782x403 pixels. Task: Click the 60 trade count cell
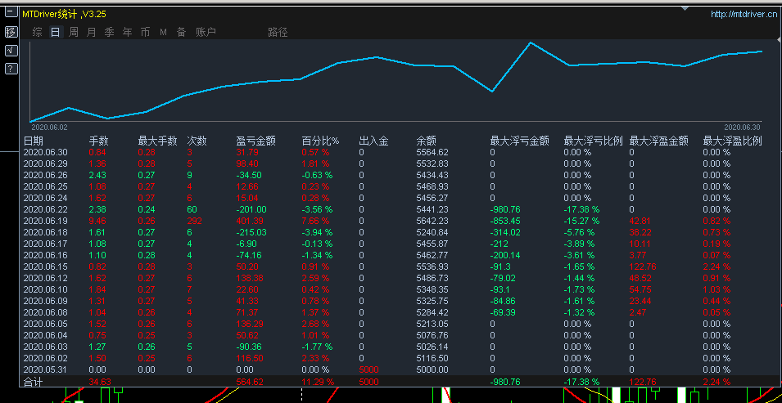click(x=192, y=210)
